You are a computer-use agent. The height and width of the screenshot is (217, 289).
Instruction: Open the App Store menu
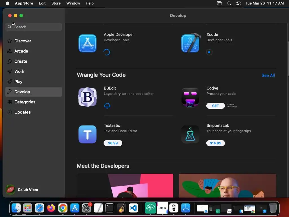(x=24, y=3)
